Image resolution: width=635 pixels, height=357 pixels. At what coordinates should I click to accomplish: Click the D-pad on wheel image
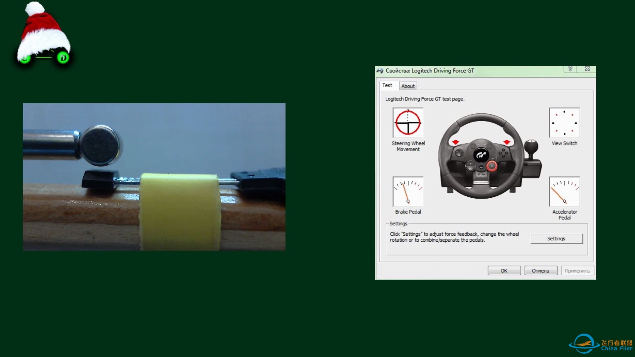click(459, 153)
